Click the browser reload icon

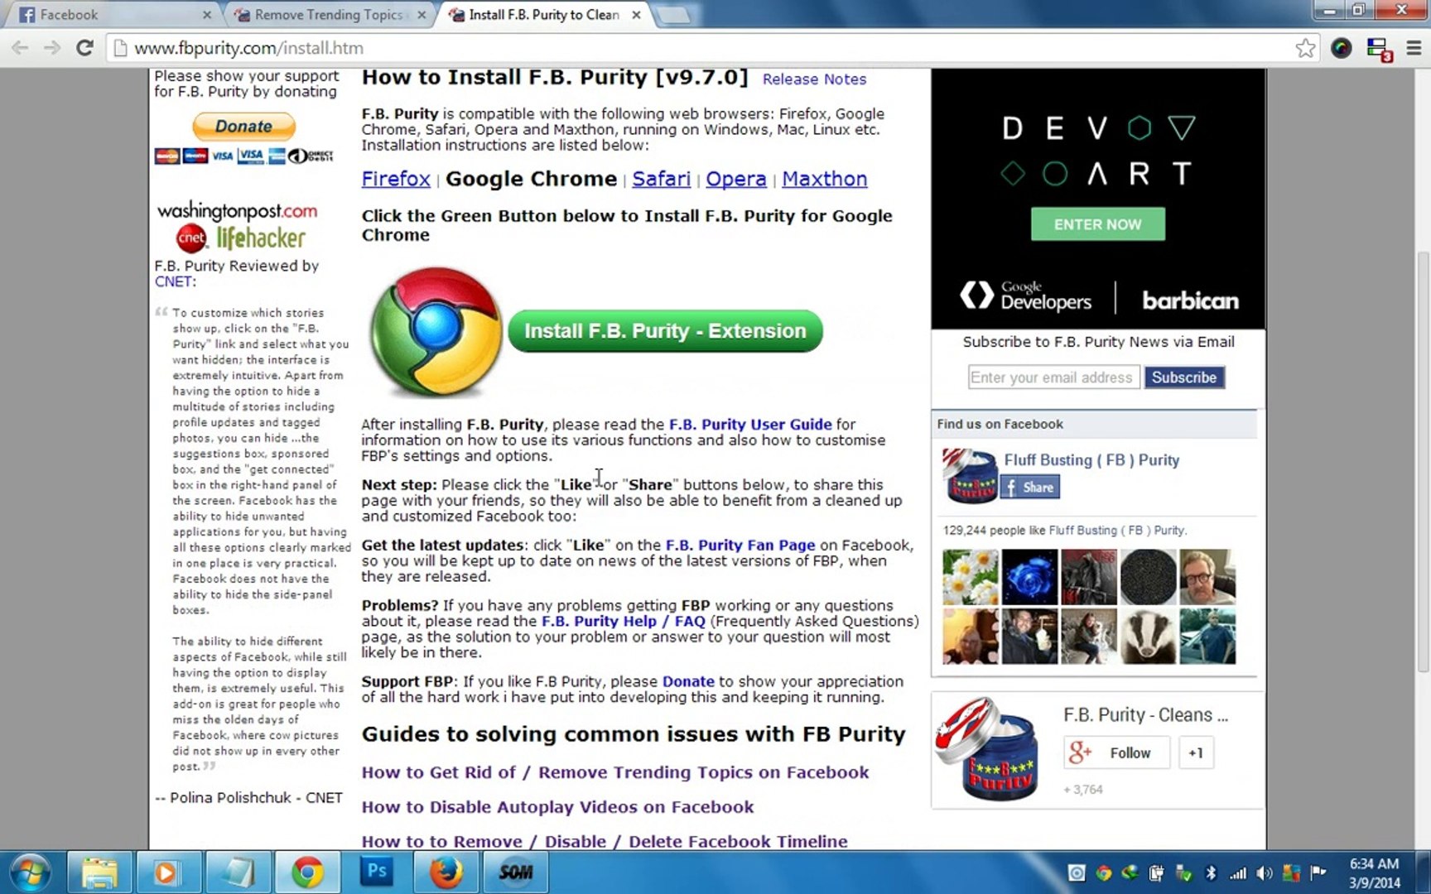(84, 48)
